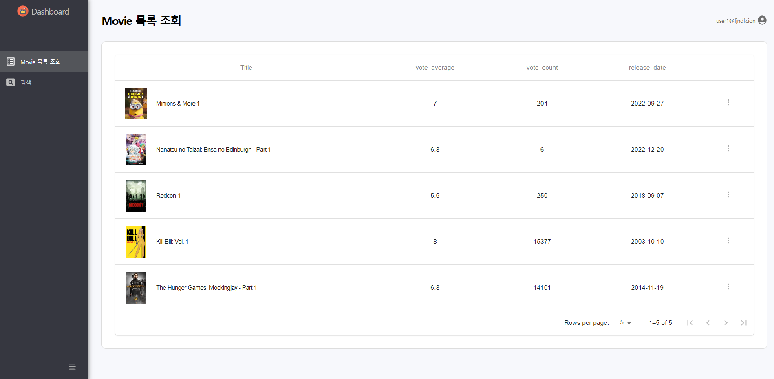Select the Movie 목록 조회 sidebar entry
The image size is (774, 379).
coord(40,62)
